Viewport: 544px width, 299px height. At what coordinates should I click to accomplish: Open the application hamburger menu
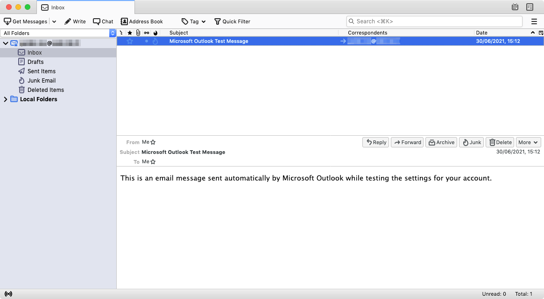[534, 21]
